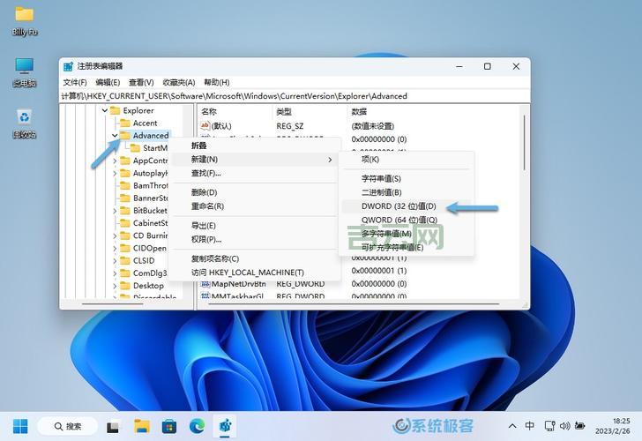Click the 名称 column header
This screenshot has height=441, width=642.
[235, 111]
